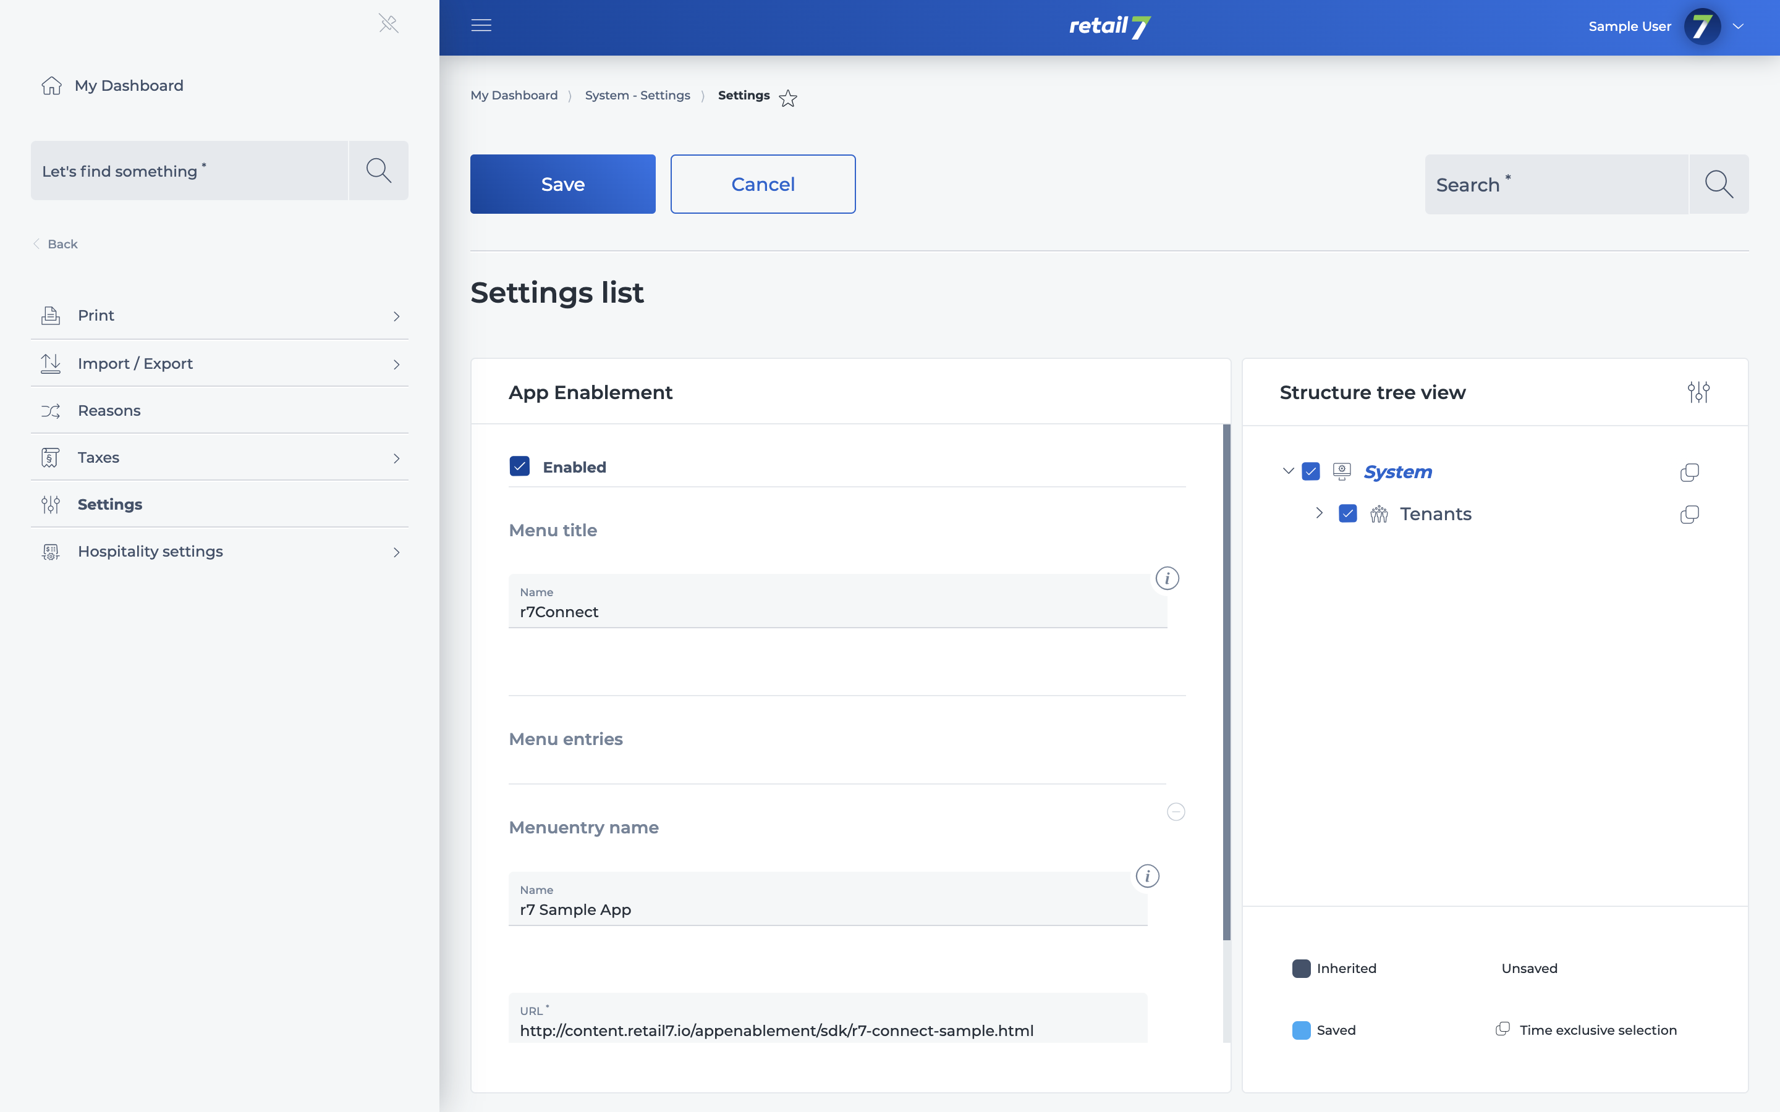Viewport: 1780px width, 1112px height.
Task: Open the Hospitality settings menu item
Action: 219,552
